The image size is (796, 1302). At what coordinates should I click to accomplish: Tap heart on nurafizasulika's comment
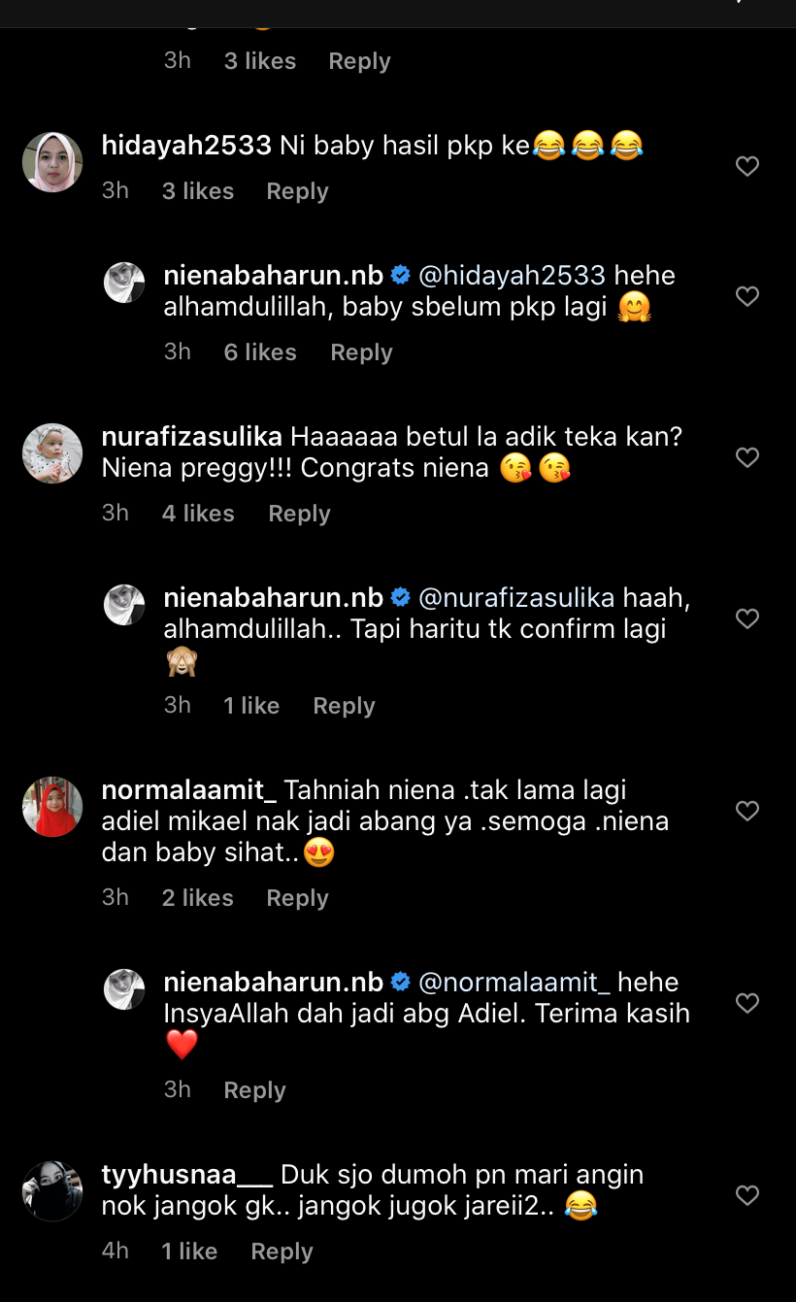pos(746,457)
